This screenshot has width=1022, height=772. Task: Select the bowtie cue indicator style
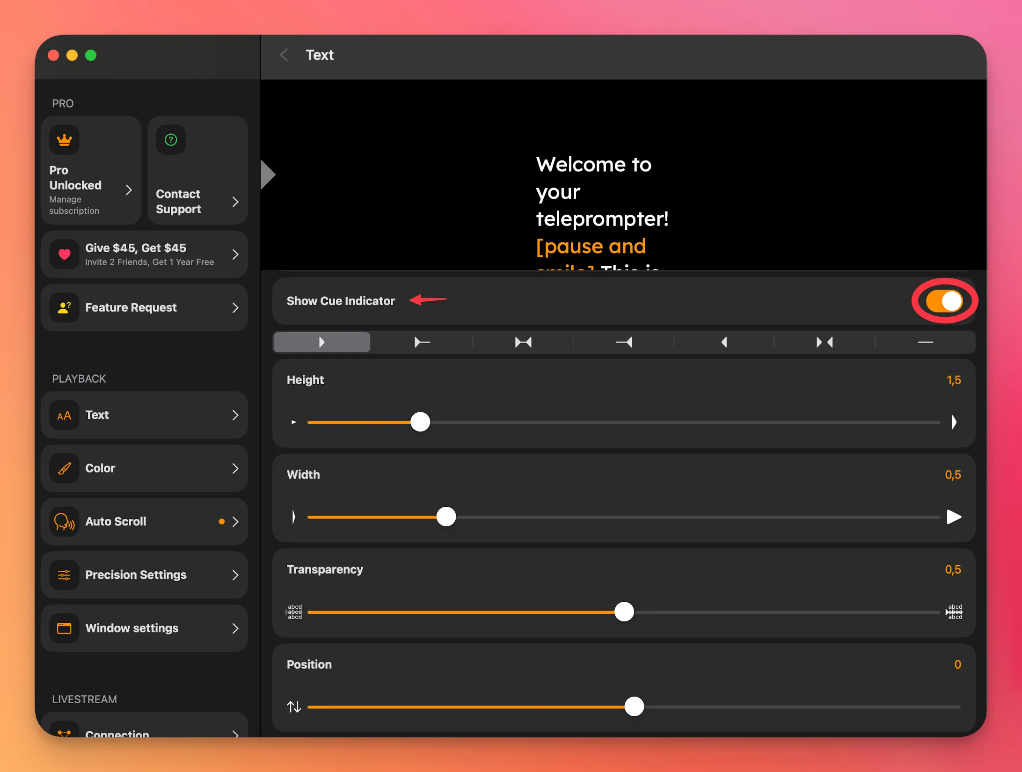point(523,342)
